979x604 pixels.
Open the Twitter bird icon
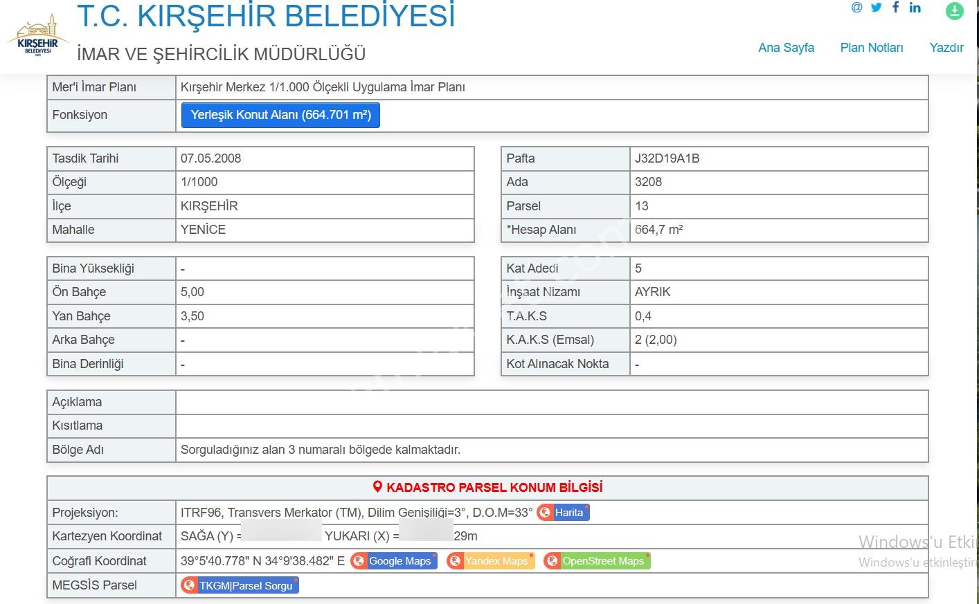click(x=877, y=8)
